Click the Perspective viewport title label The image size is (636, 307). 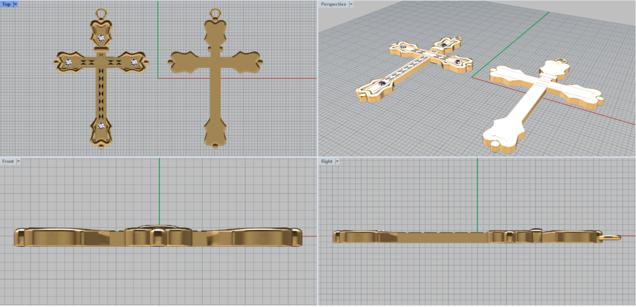334,4
